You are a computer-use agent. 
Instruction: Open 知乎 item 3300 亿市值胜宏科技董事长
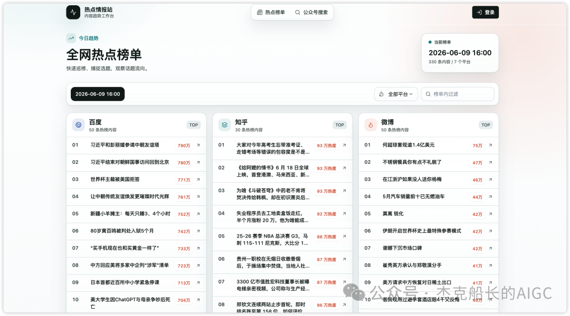tap(273, 285)
